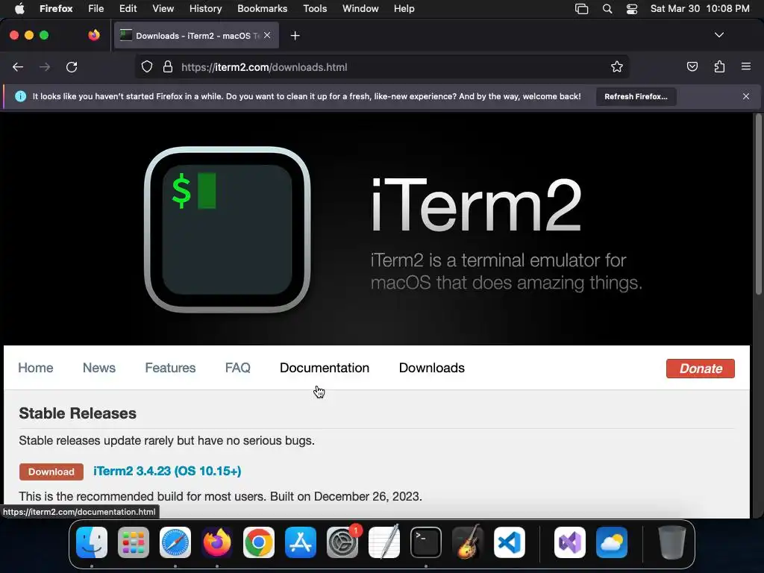Open the Help menu
This screenshot has height=573, width=764.
[x=404, y=8]
